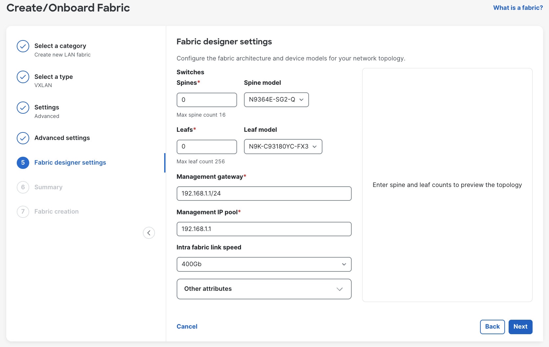Collapse the wizard sidebar using the chevron circle

pyautogui.click(x=149, y=233)
